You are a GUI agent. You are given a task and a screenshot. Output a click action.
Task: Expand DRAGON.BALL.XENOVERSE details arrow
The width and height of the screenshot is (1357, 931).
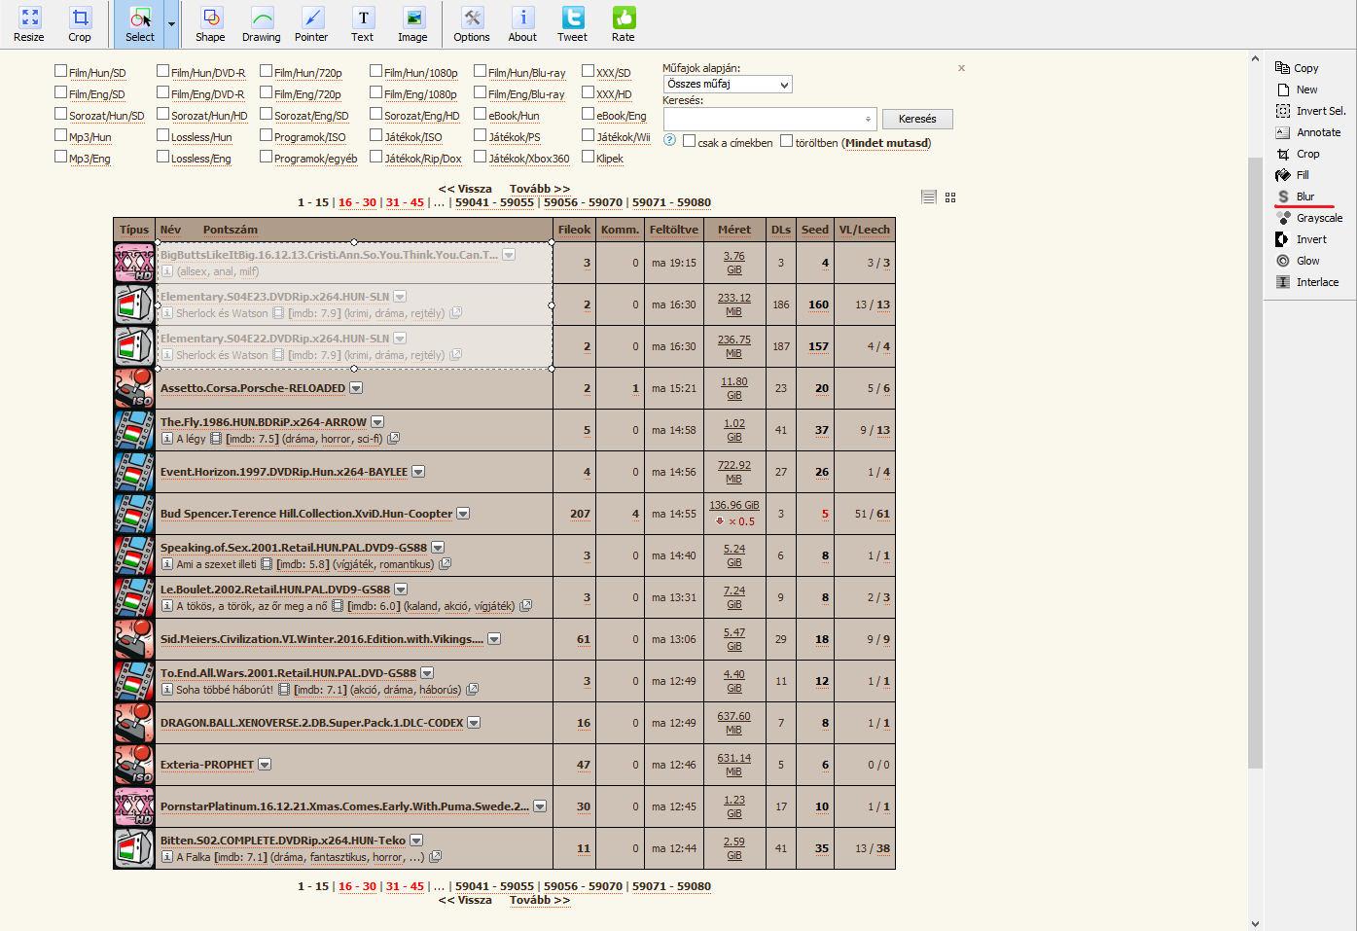tap(474, 723)
